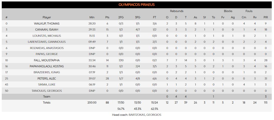The width and height of the screenshot is (274, 120).
Task: Click the Fouls group header
Action: coord(249,11)
